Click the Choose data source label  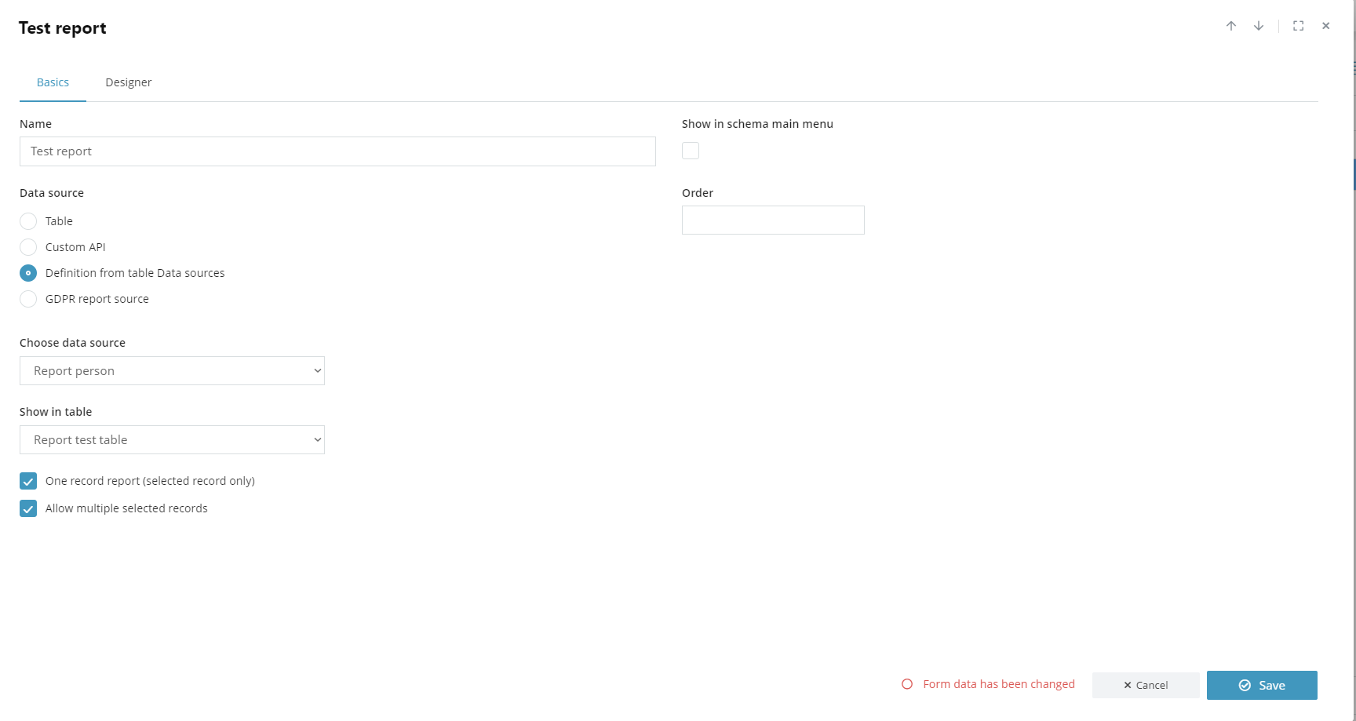point(72,343)
